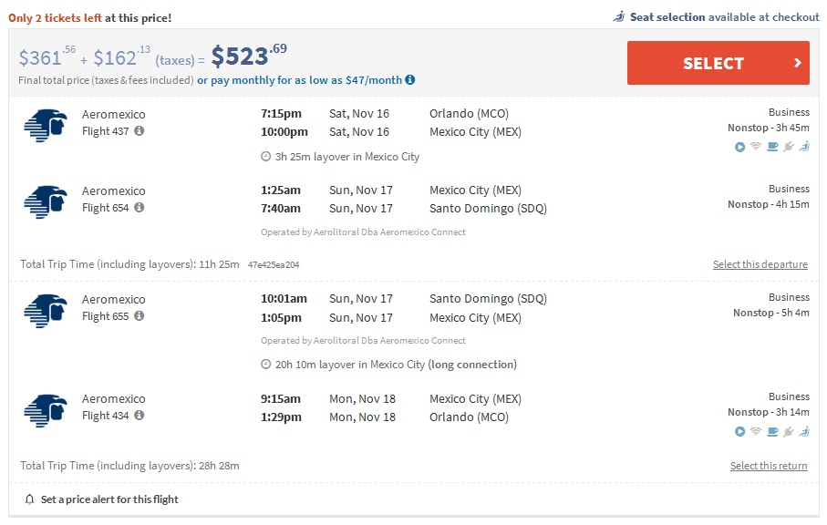827x525 pixels.
Task: Click the seat selection icon at top right
Action: [622, 16]
